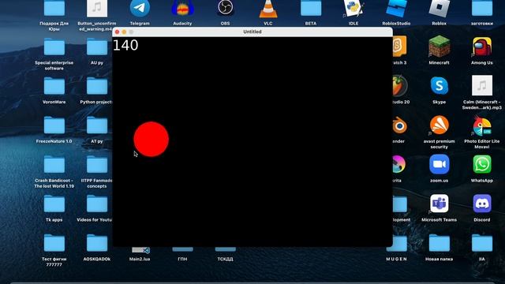Launch the VLC media player icon
The image size is (505, 284).
click(x=268, y=8)
